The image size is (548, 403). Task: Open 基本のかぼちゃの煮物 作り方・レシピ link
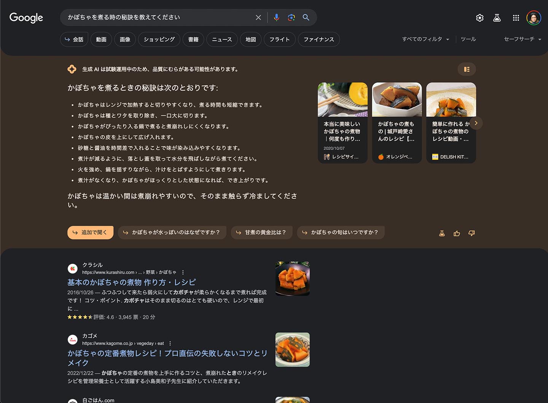tap(132, 282)
